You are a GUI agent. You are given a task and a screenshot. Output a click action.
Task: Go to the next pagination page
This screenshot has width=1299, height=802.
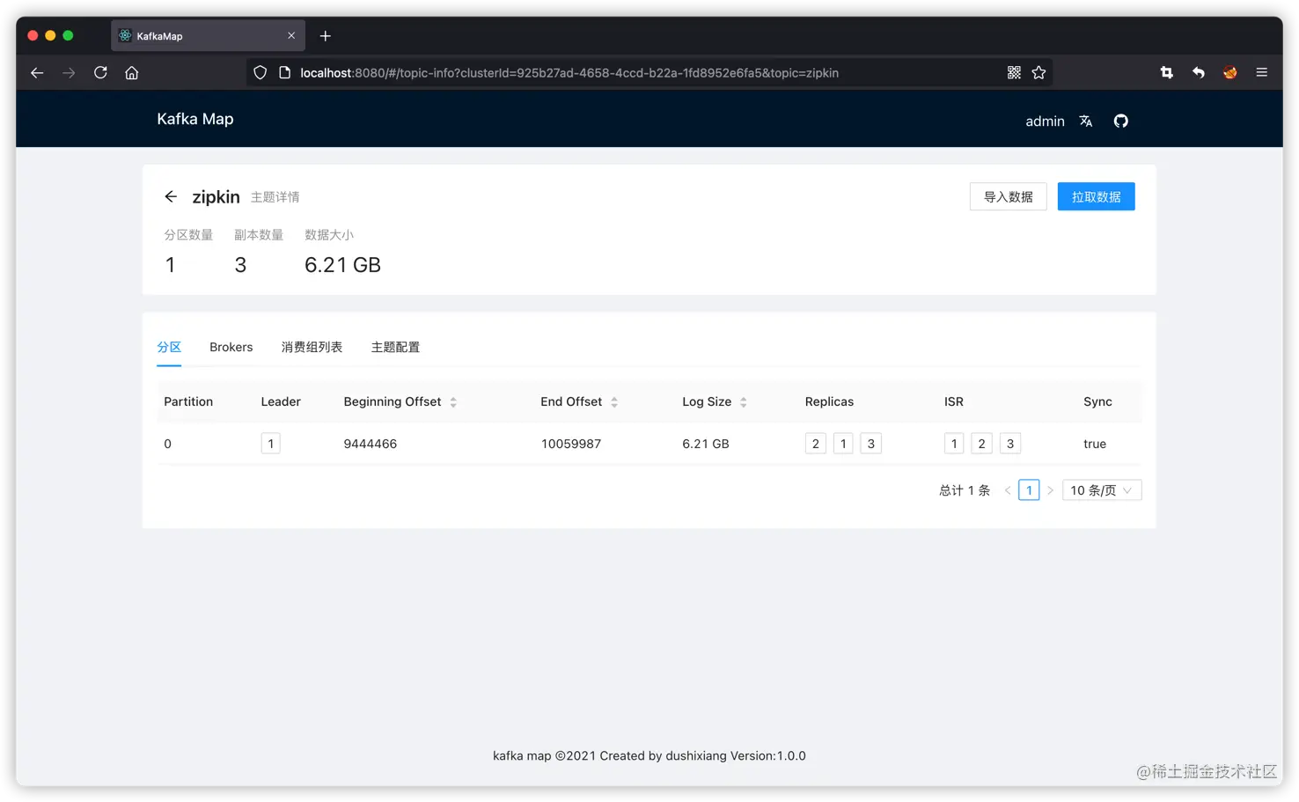tap(1050, 490)
